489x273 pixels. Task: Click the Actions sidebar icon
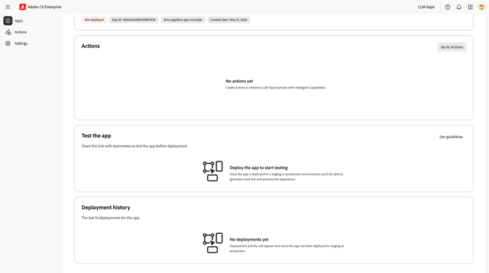(8, 32)
